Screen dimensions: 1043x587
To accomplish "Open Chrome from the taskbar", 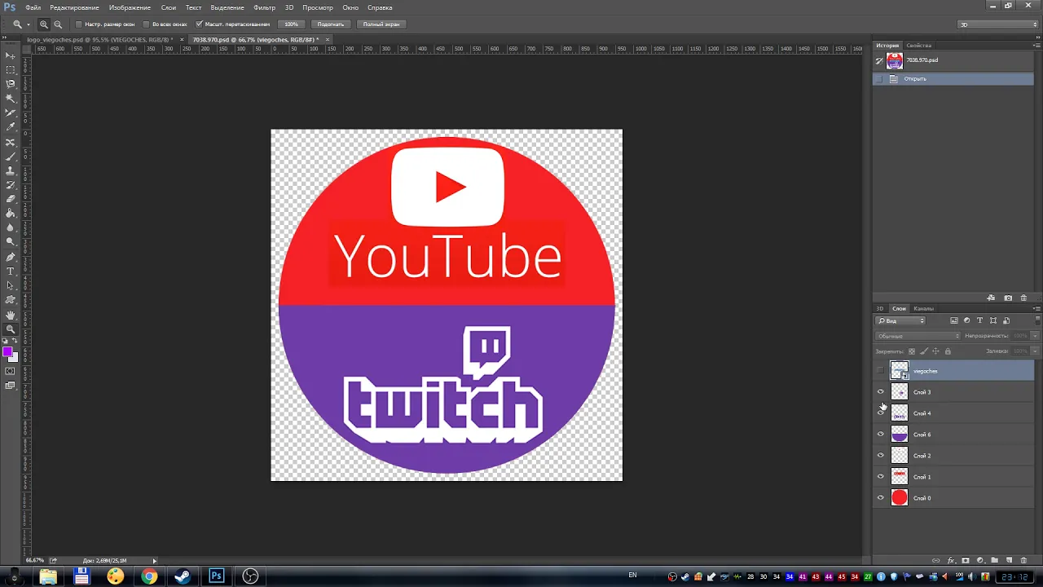I will [x=149, y=576].
